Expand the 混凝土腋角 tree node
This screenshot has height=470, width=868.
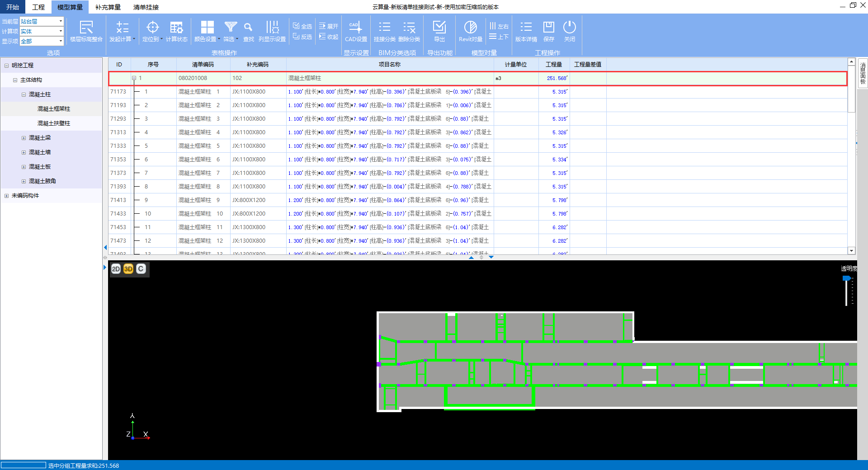[x=24, y=181]
